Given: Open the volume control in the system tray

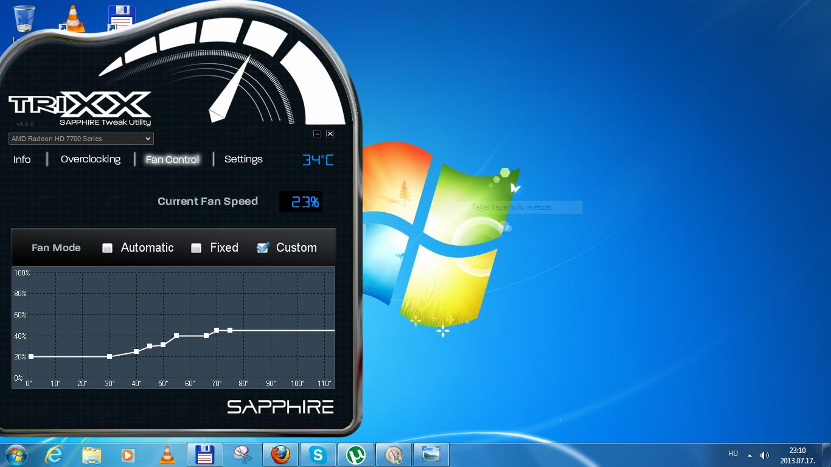Looking at the screenshot, I should pyautogui.click(x=765, y=455).
